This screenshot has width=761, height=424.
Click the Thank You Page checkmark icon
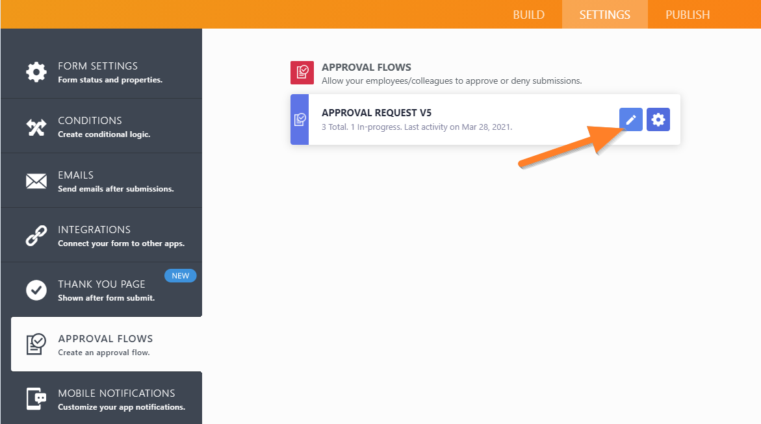pos(36,290)
